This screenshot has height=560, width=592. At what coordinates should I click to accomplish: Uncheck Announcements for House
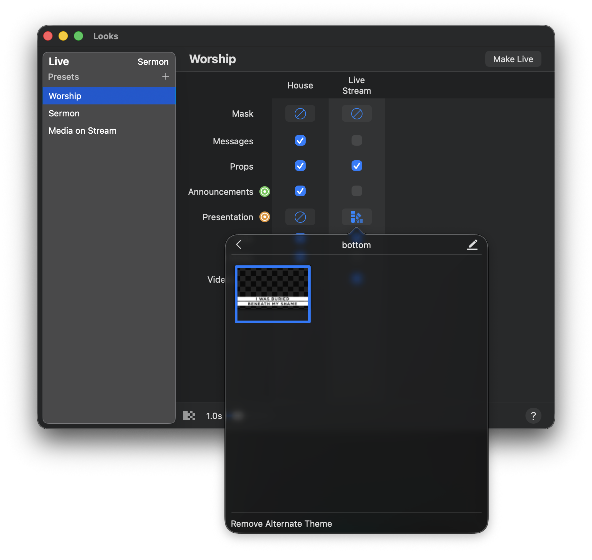pyautogui.click(x=300, y=191)
